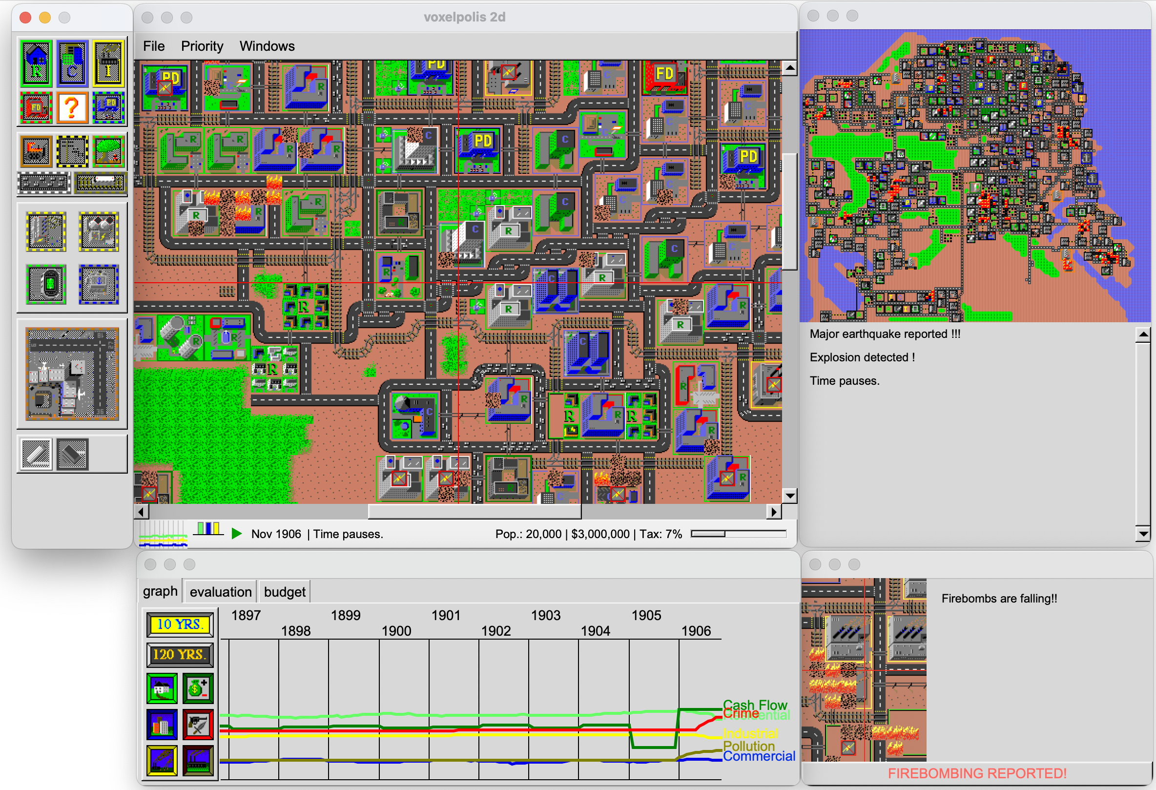This screenshot has width=1156, height=790.
Task: Toggle the Cash Flow money bag graph
Action: coord(198,688)
